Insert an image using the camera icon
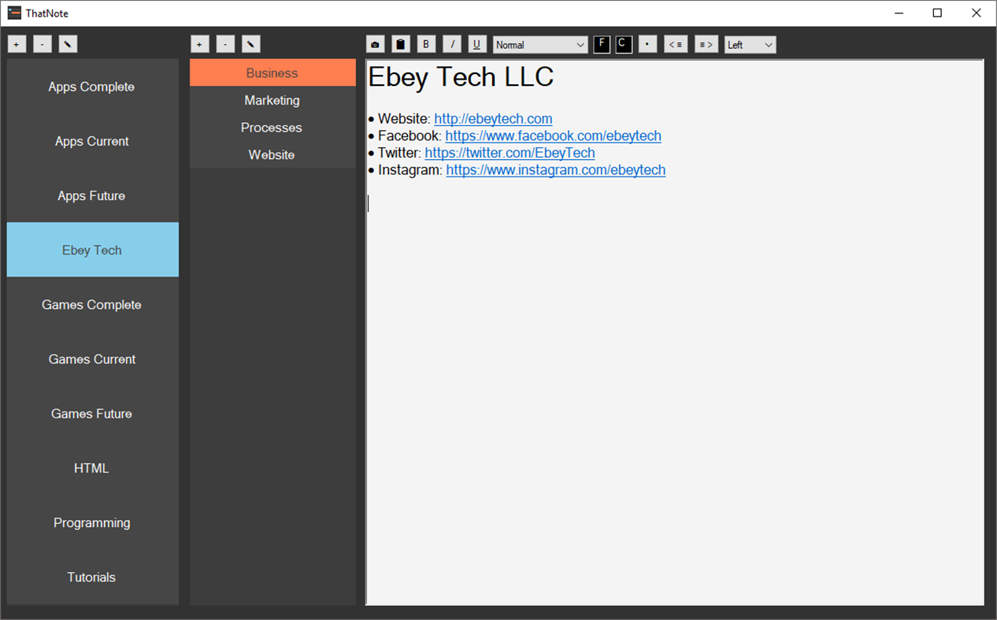 (375, 44)
